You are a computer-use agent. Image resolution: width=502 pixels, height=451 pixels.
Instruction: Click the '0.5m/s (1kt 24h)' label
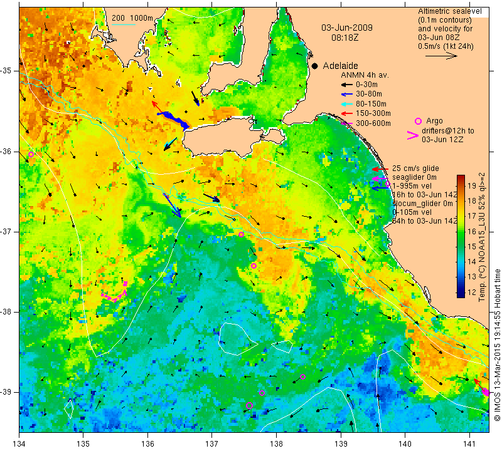pos(446,46)
